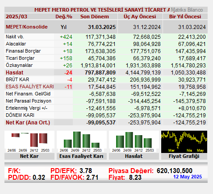The width and height of the screenshot is (213, 194).
Task: Select the Net Parasal Pozisyon row label
Action: tap(29, 101)
